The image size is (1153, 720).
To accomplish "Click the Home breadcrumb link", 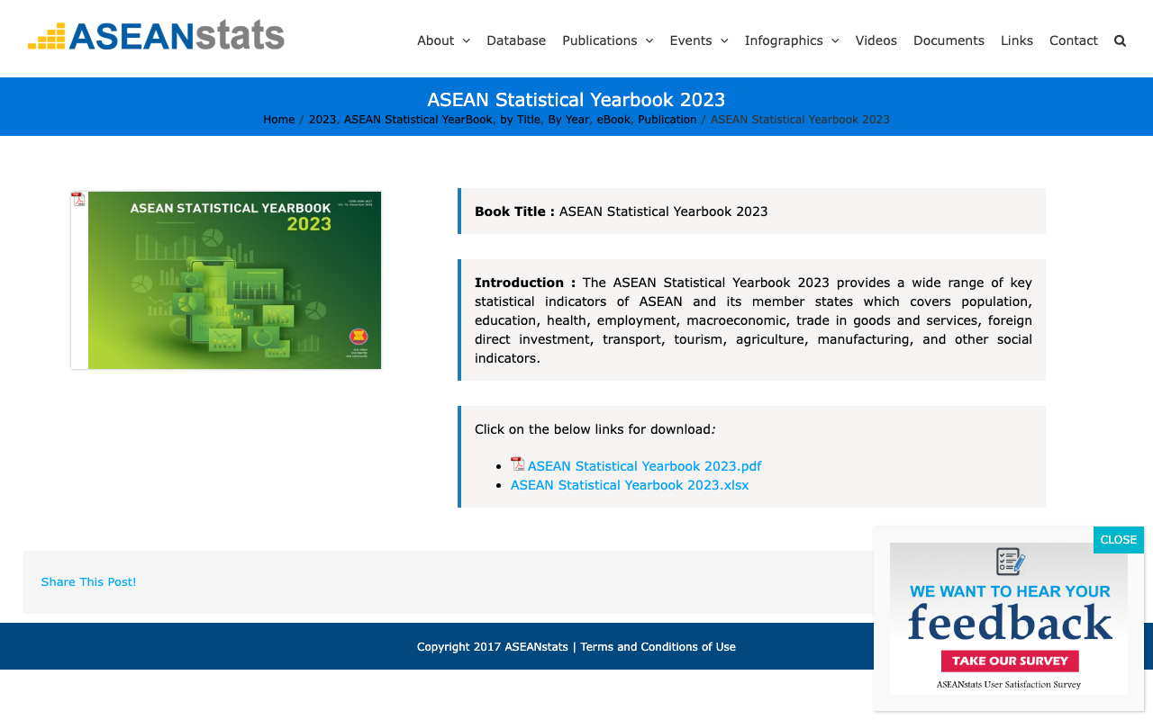I will [279, 120].
